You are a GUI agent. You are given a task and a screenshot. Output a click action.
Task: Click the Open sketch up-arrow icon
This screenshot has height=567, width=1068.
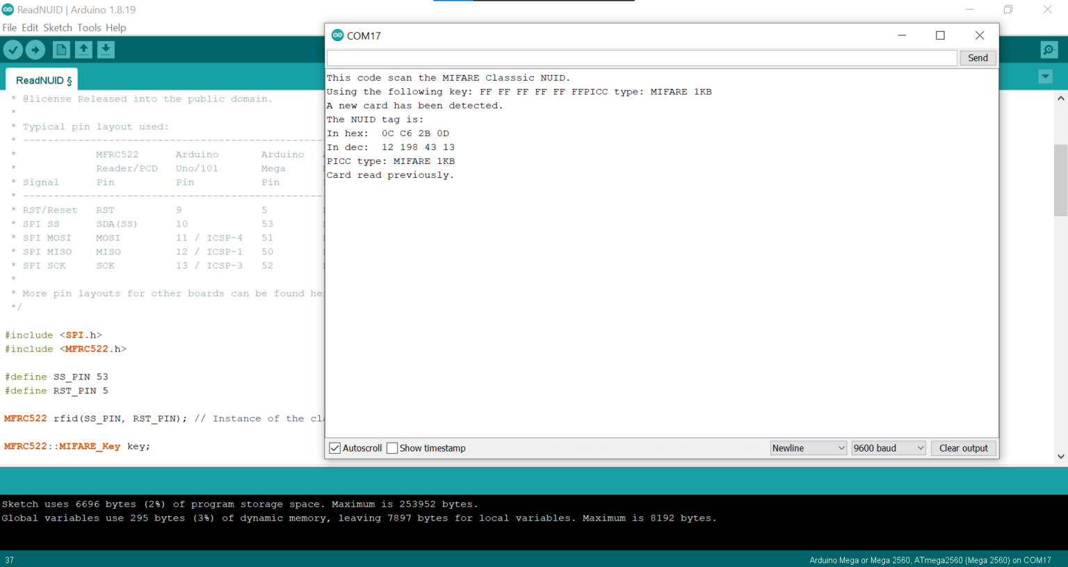click(x=83, y=49)
